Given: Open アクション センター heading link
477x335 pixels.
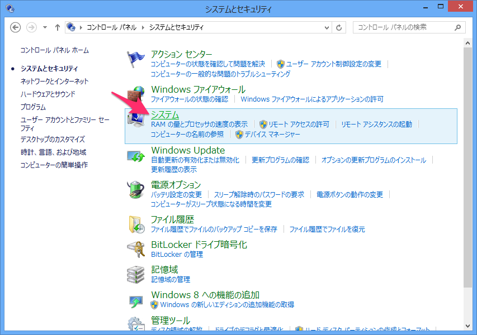Looking at the screenshot, I should (182, 54).
